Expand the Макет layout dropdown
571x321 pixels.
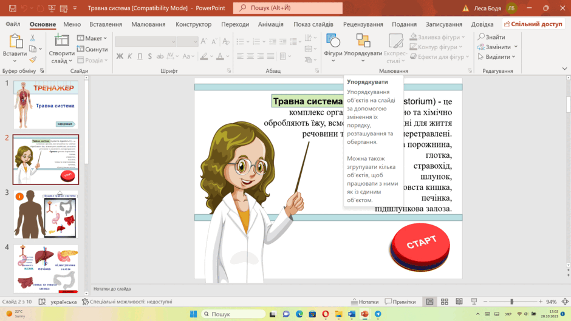[92, 38]
